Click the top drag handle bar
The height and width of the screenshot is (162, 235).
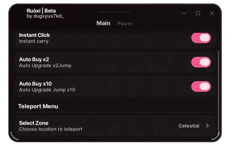(x=115, y=12)
